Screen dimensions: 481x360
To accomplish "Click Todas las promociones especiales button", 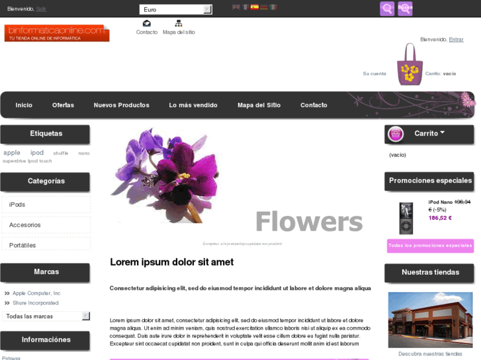I will tap(430, 246).
